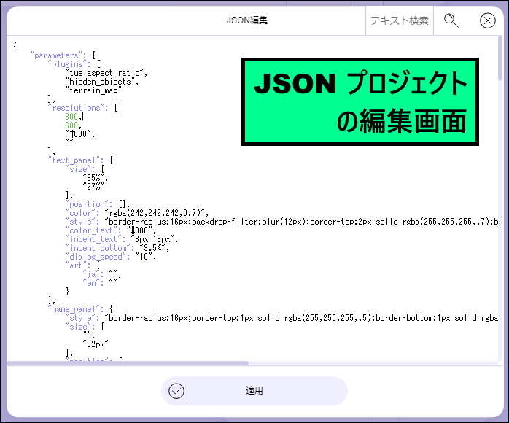
Task: Click the green JSON プロジェクト banner
Action: click(360, 102)
